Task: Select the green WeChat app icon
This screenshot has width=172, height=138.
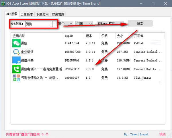Action: click(x=16, y=43)
